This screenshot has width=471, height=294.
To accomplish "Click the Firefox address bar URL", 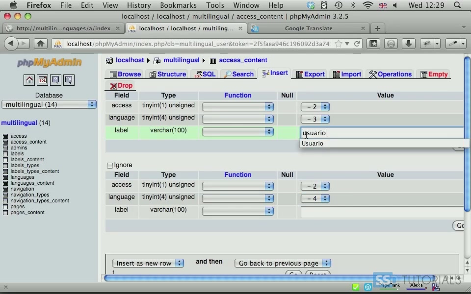I will tap(198, 44).
